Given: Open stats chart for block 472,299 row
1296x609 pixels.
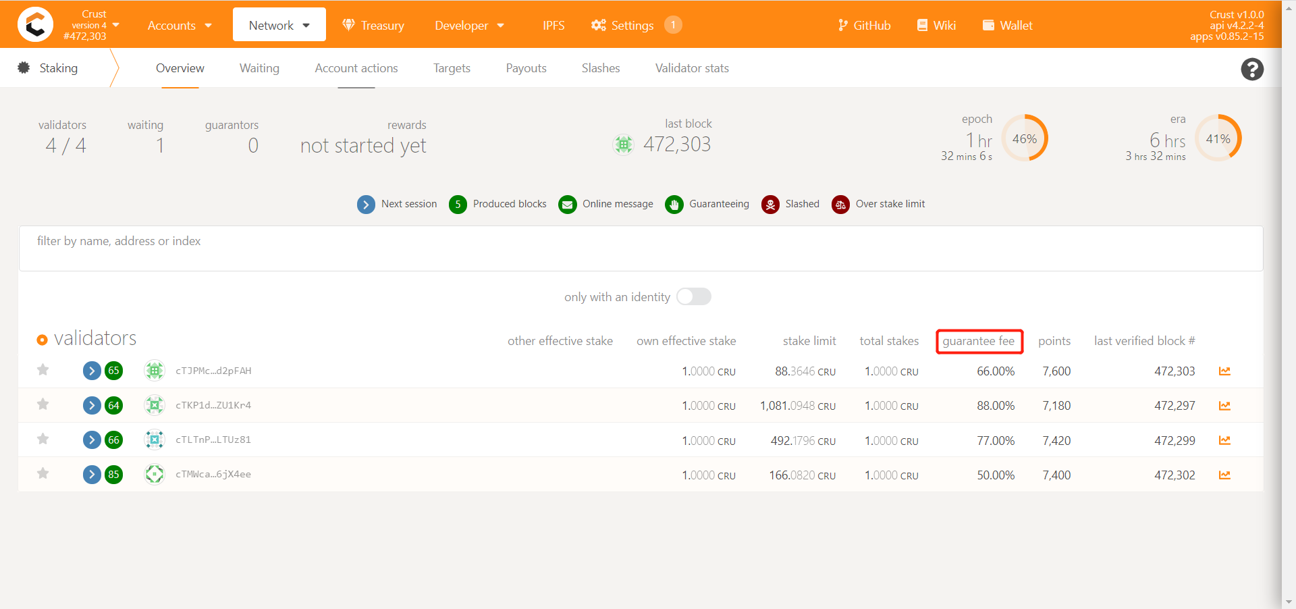Looking at the screenshot, I should pos(1224,440).
